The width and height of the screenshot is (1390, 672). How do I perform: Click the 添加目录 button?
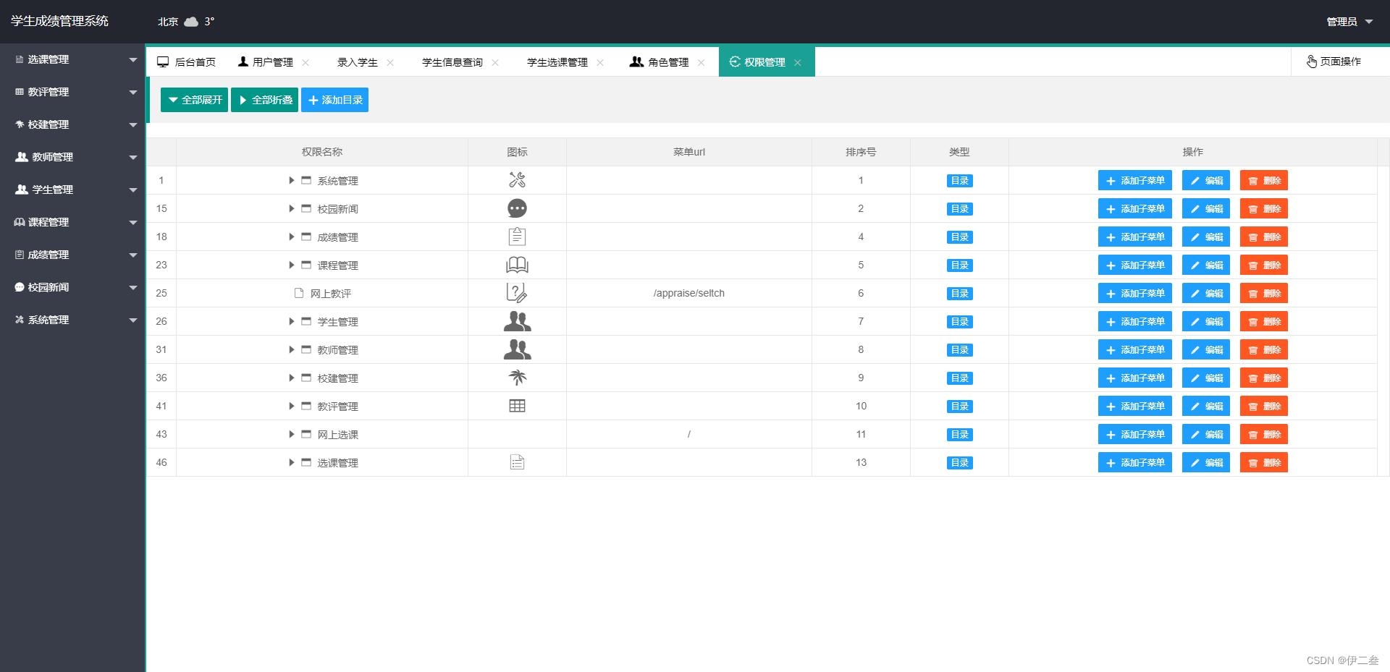tap(334, 100)
